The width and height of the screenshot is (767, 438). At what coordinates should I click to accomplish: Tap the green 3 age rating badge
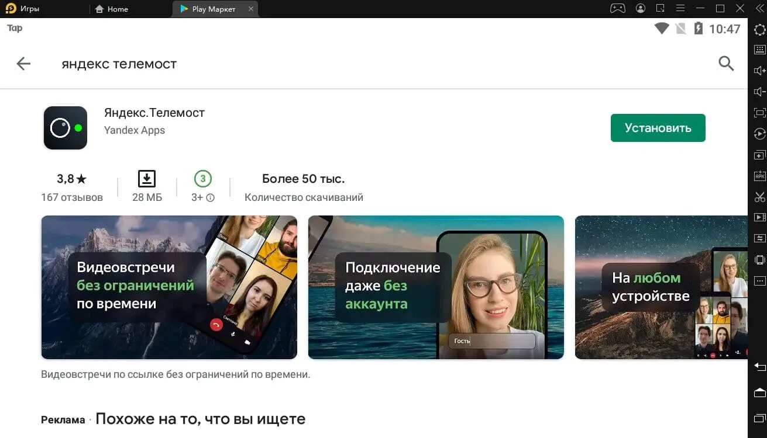pos(203,179)
